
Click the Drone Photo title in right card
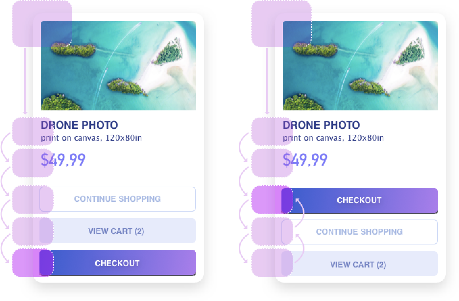pyautogui.click(x=321, y=125)
